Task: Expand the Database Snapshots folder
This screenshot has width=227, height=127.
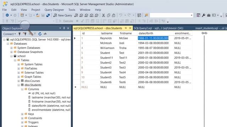Action: tap(11, 52)
